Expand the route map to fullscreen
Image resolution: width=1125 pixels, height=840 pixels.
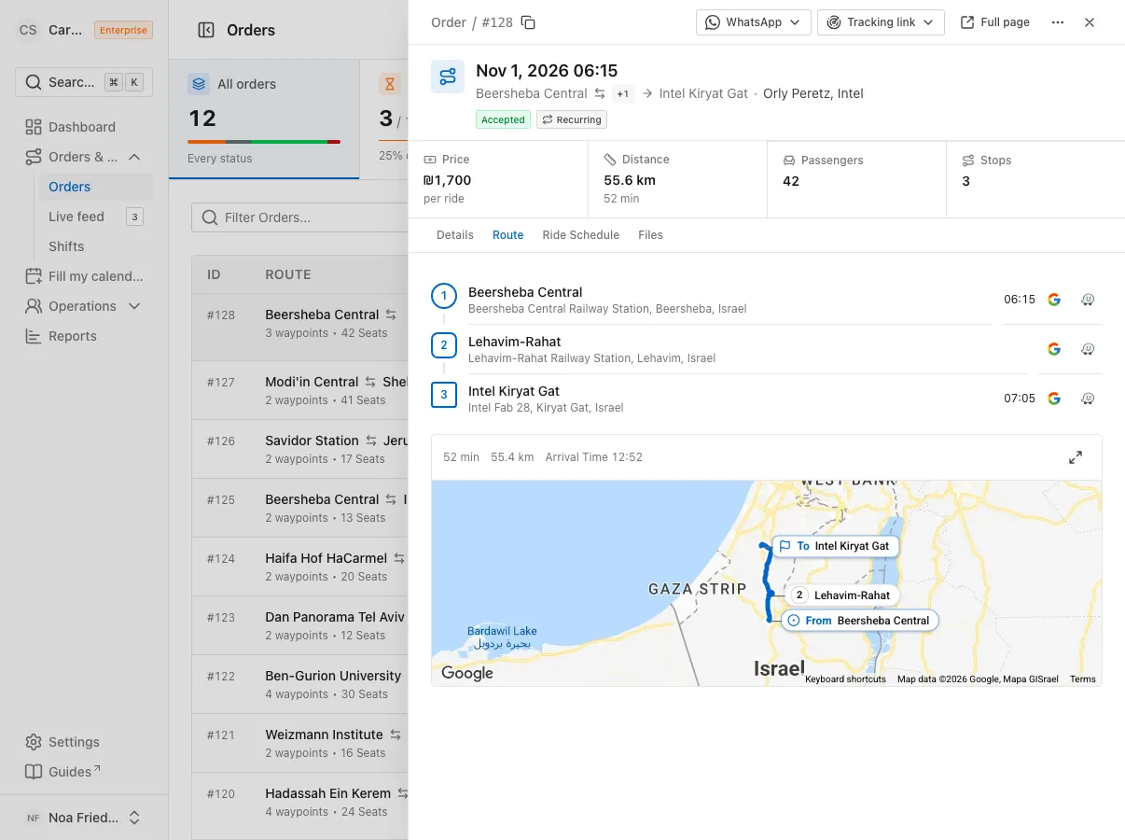coord(1076,457)
